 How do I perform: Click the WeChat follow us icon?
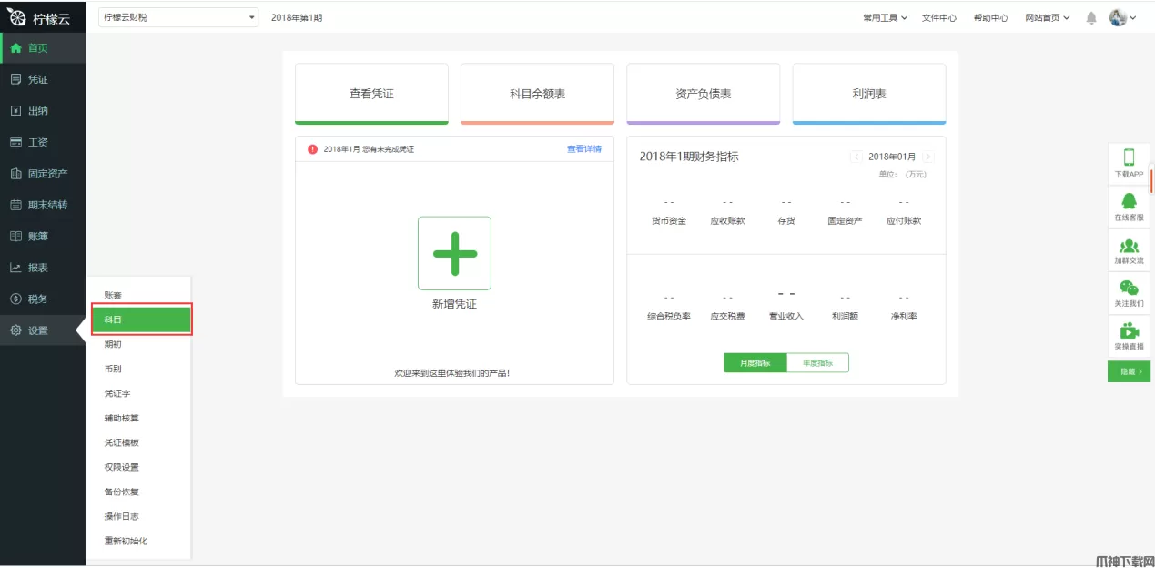coord(1129,289)
